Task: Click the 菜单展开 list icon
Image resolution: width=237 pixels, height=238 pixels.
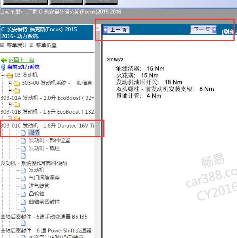Action: pos(2,45)
